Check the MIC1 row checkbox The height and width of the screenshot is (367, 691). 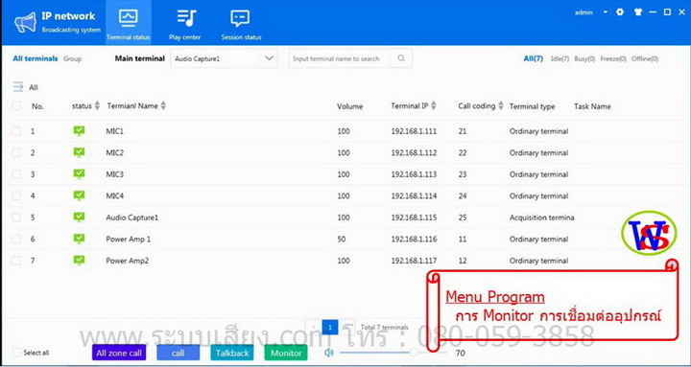tap(16, 131)
